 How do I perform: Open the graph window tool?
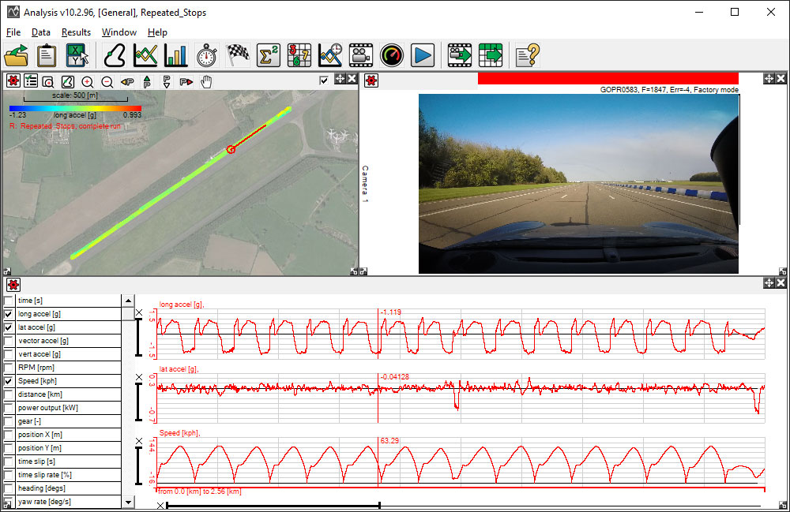point(144,55)
